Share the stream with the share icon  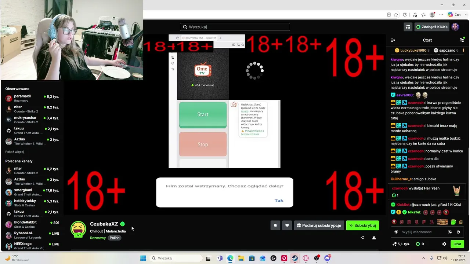(362, 238)
